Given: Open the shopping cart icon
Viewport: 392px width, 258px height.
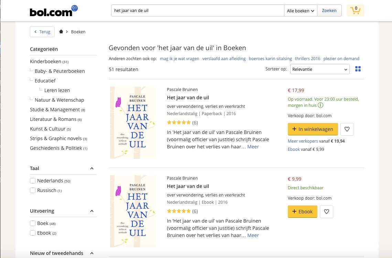Looking at the screenshot, I should 355,10.
